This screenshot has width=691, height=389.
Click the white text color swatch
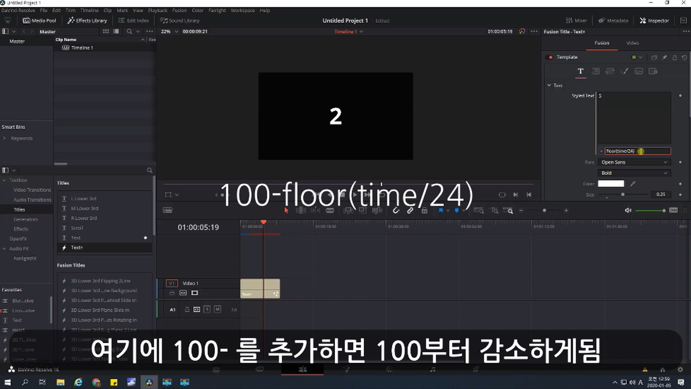click(x=611, y=184)
